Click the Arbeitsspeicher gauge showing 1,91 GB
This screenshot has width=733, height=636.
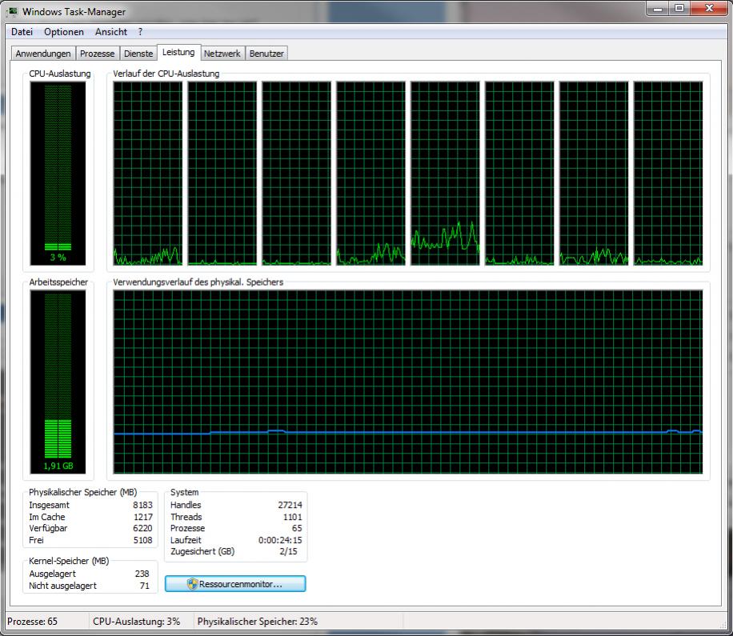58,382
